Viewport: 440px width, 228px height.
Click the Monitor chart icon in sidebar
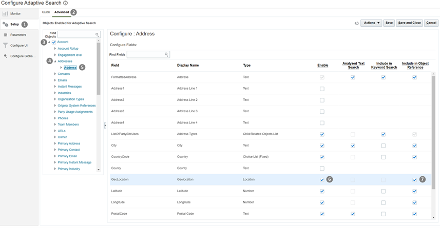click(6, 14)
